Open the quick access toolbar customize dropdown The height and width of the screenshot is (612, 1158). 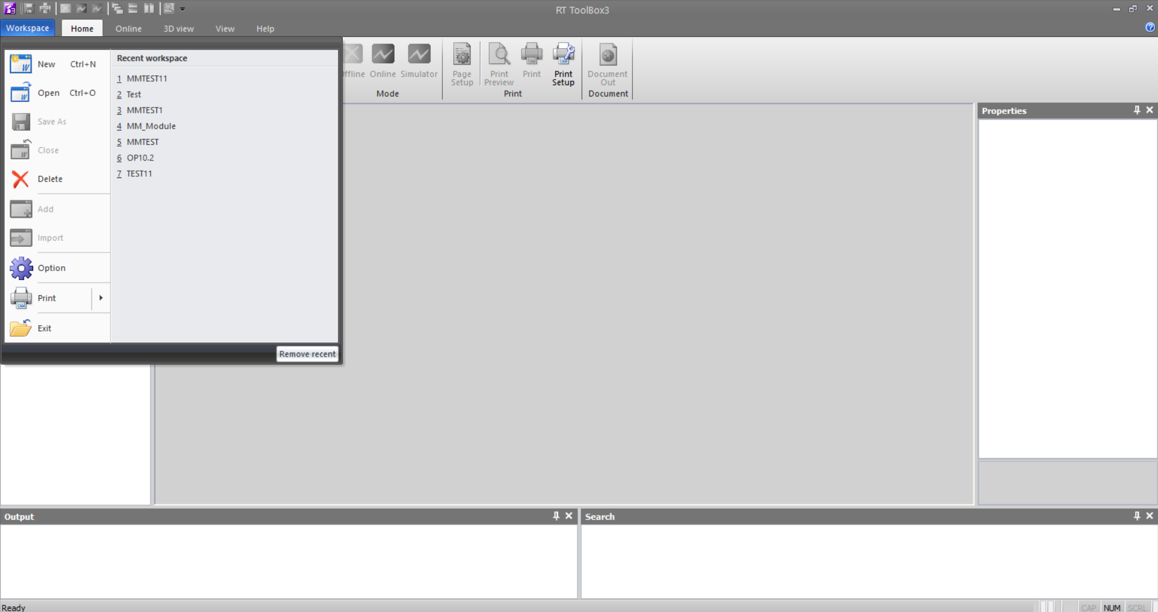[182, 9]
